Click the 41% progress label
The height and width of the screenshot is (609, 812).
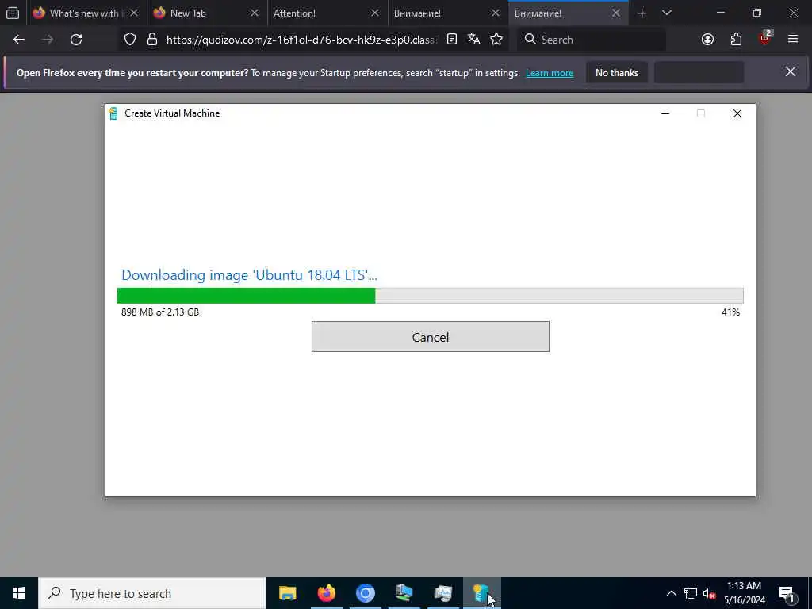point(730,312)
